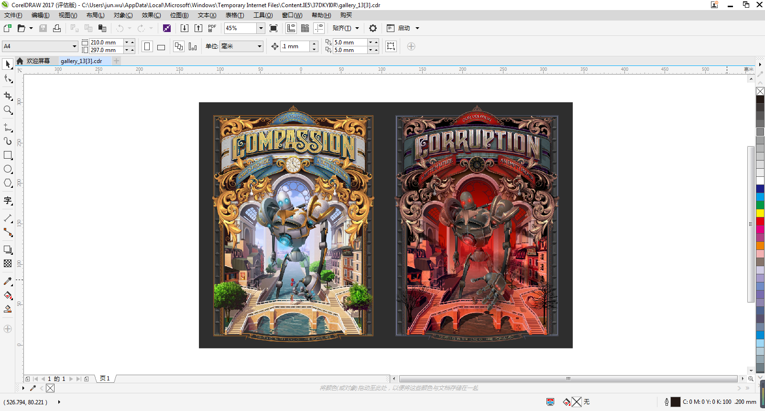Toggle treat as filled button
The image size is (765, 411).
pos(391,46)
